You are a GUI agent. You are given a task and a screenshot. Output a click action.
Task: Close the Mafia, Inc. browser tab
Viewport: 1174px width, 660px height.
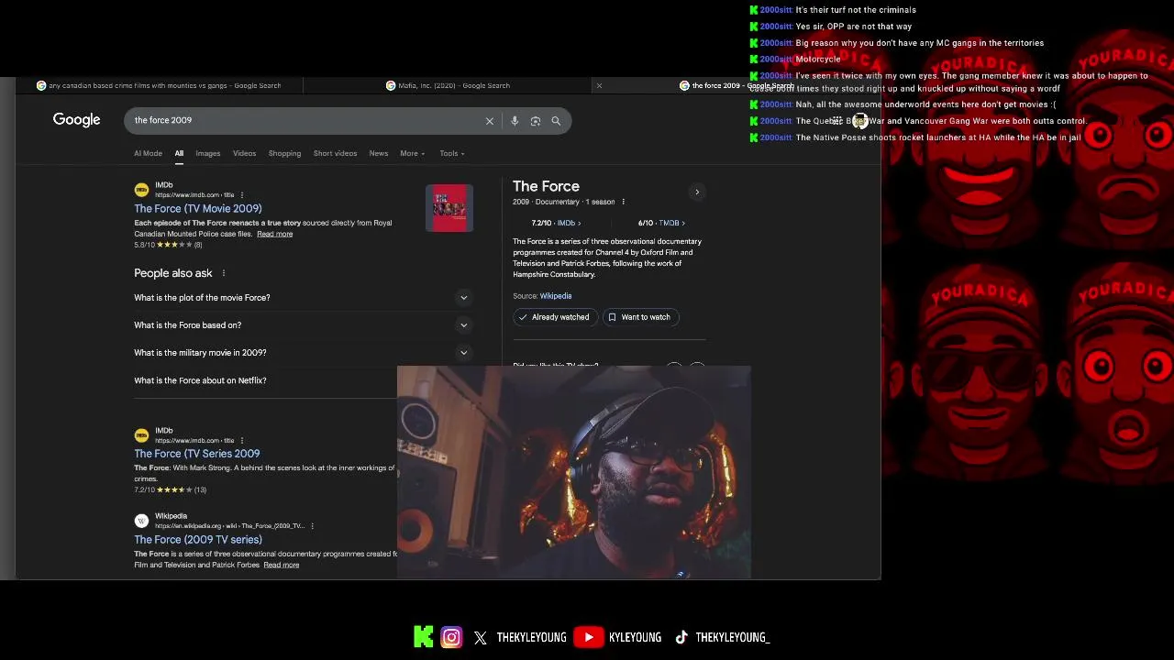coord(599,86)
